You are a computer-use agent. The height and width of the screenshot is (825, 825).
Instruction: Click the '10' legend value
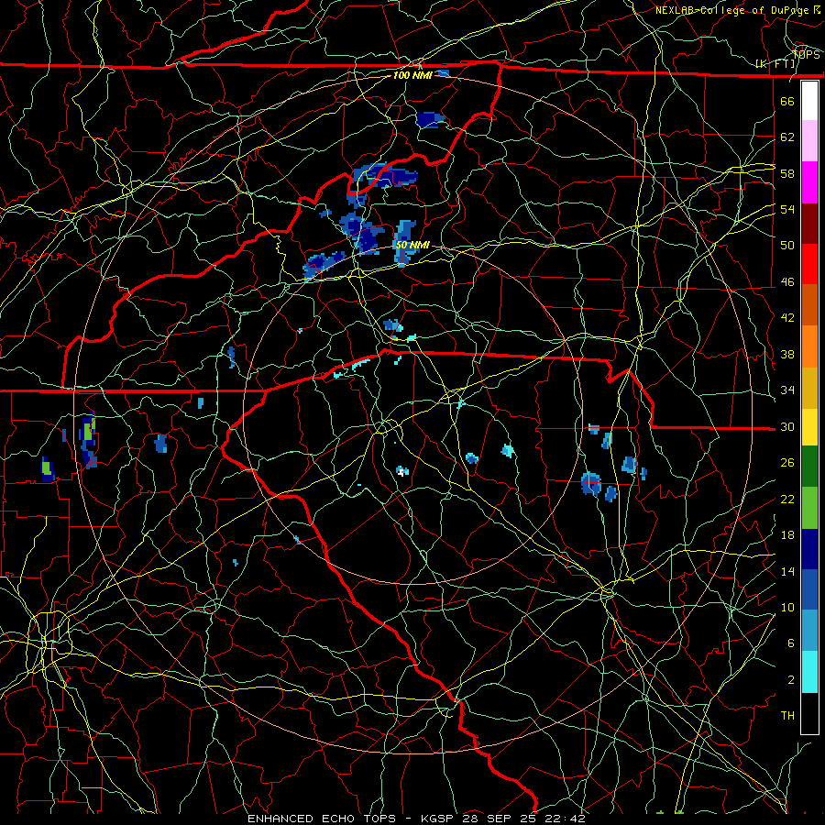click(x=787, y=607)
